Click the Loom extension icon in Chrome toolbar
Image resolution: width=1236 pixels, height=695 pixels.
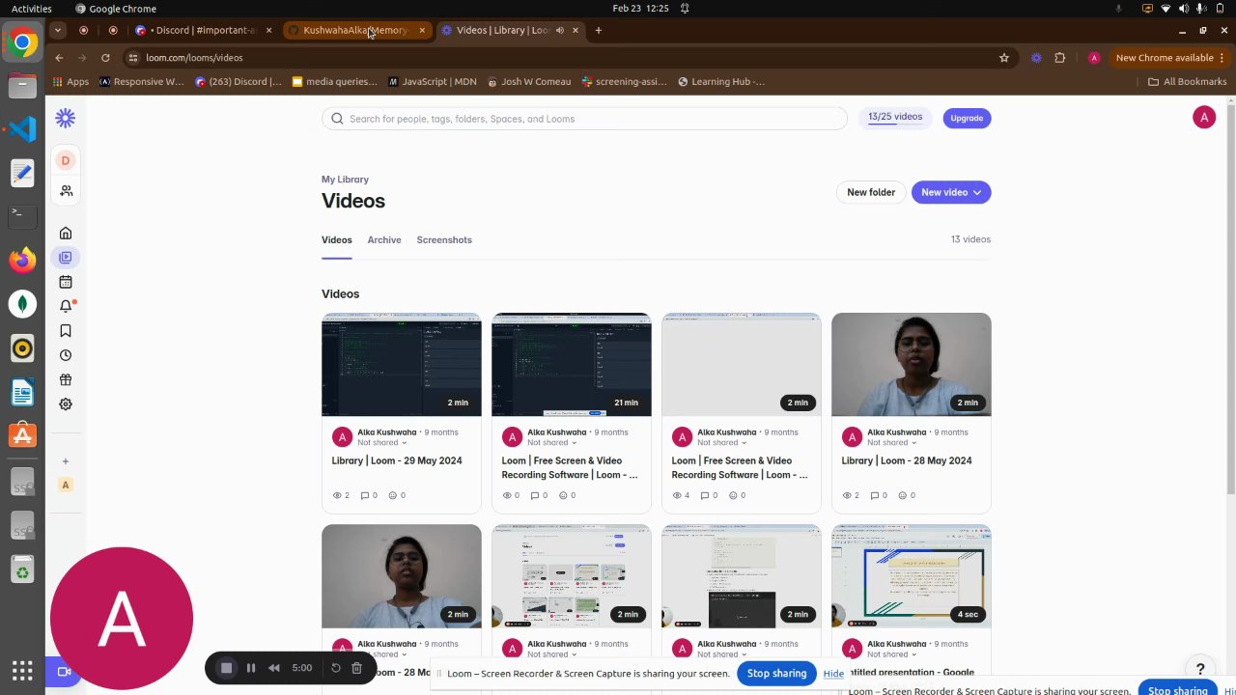tap(1036, 58)
